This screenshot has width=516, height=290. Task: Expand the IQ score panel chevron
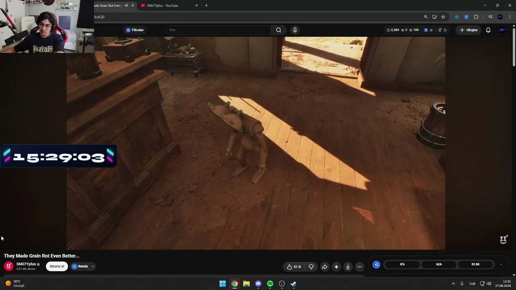coord(501,265)
